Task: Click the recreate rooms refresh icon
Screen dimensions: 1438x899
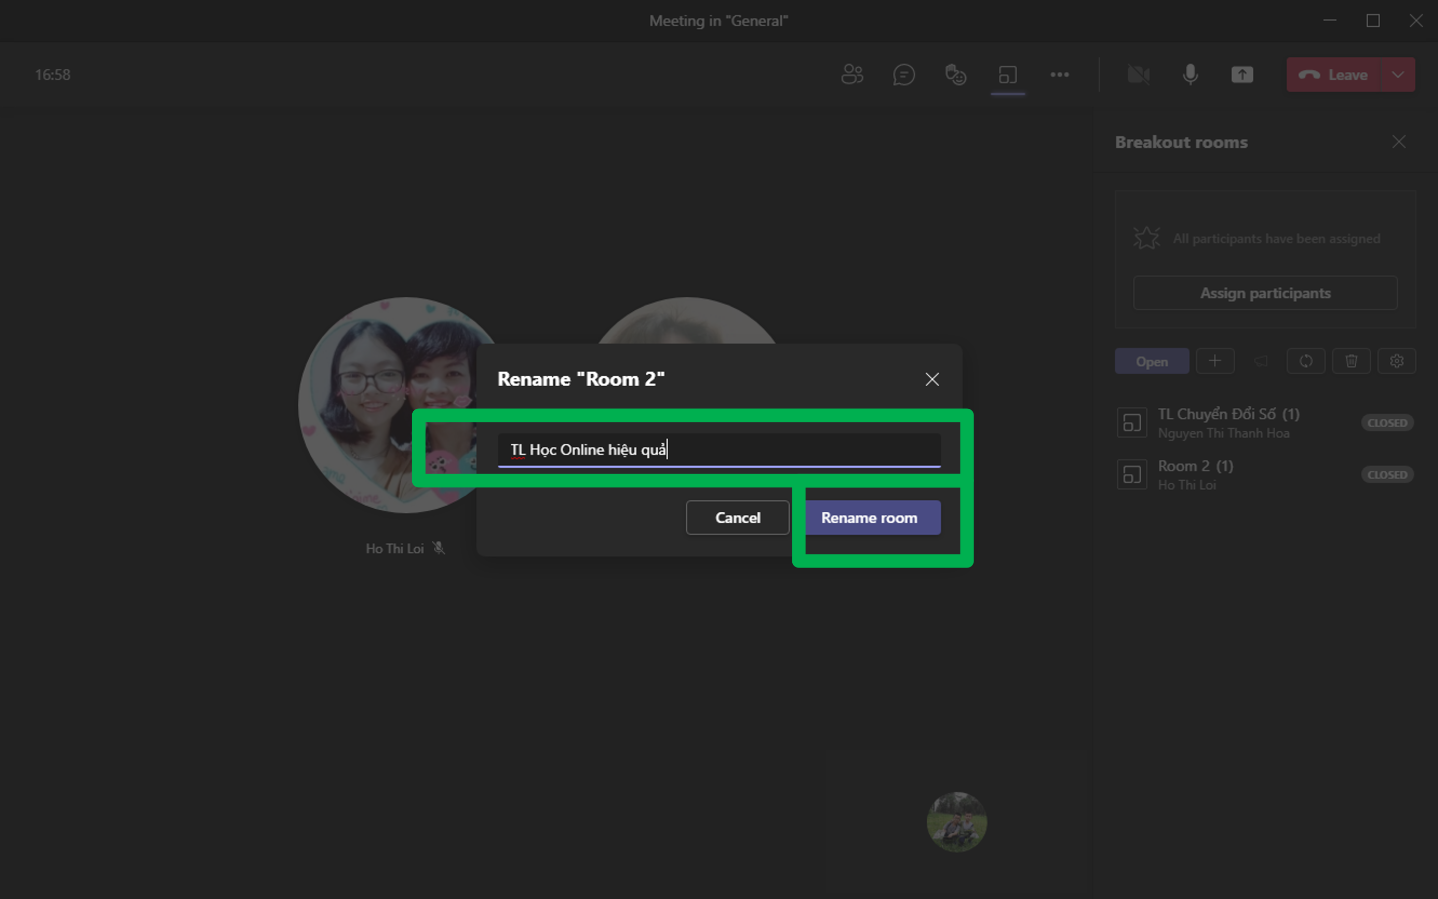Action: click(x=1305, y=361)
